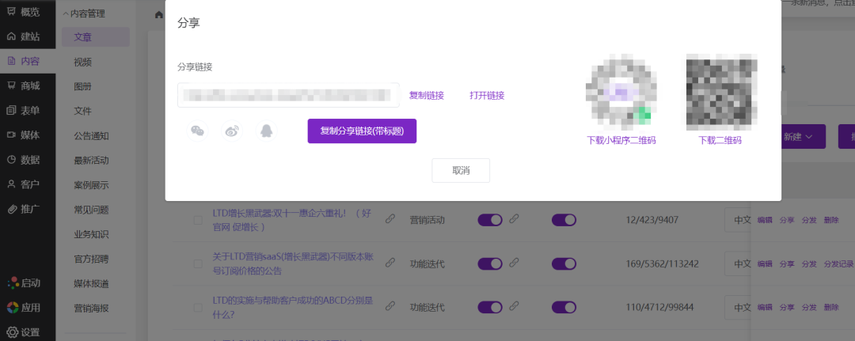Click the standard QR code image

[721, 93]
